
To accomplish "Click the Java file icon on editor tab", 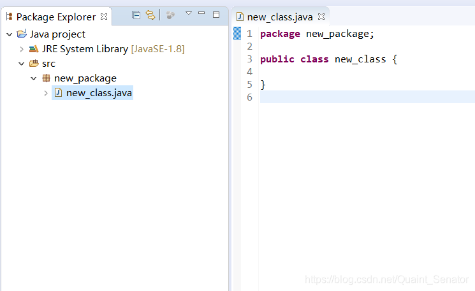I will 240,17.
